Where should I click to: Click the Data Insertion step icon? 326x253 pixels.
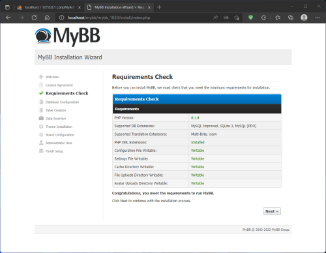point(41,118)
